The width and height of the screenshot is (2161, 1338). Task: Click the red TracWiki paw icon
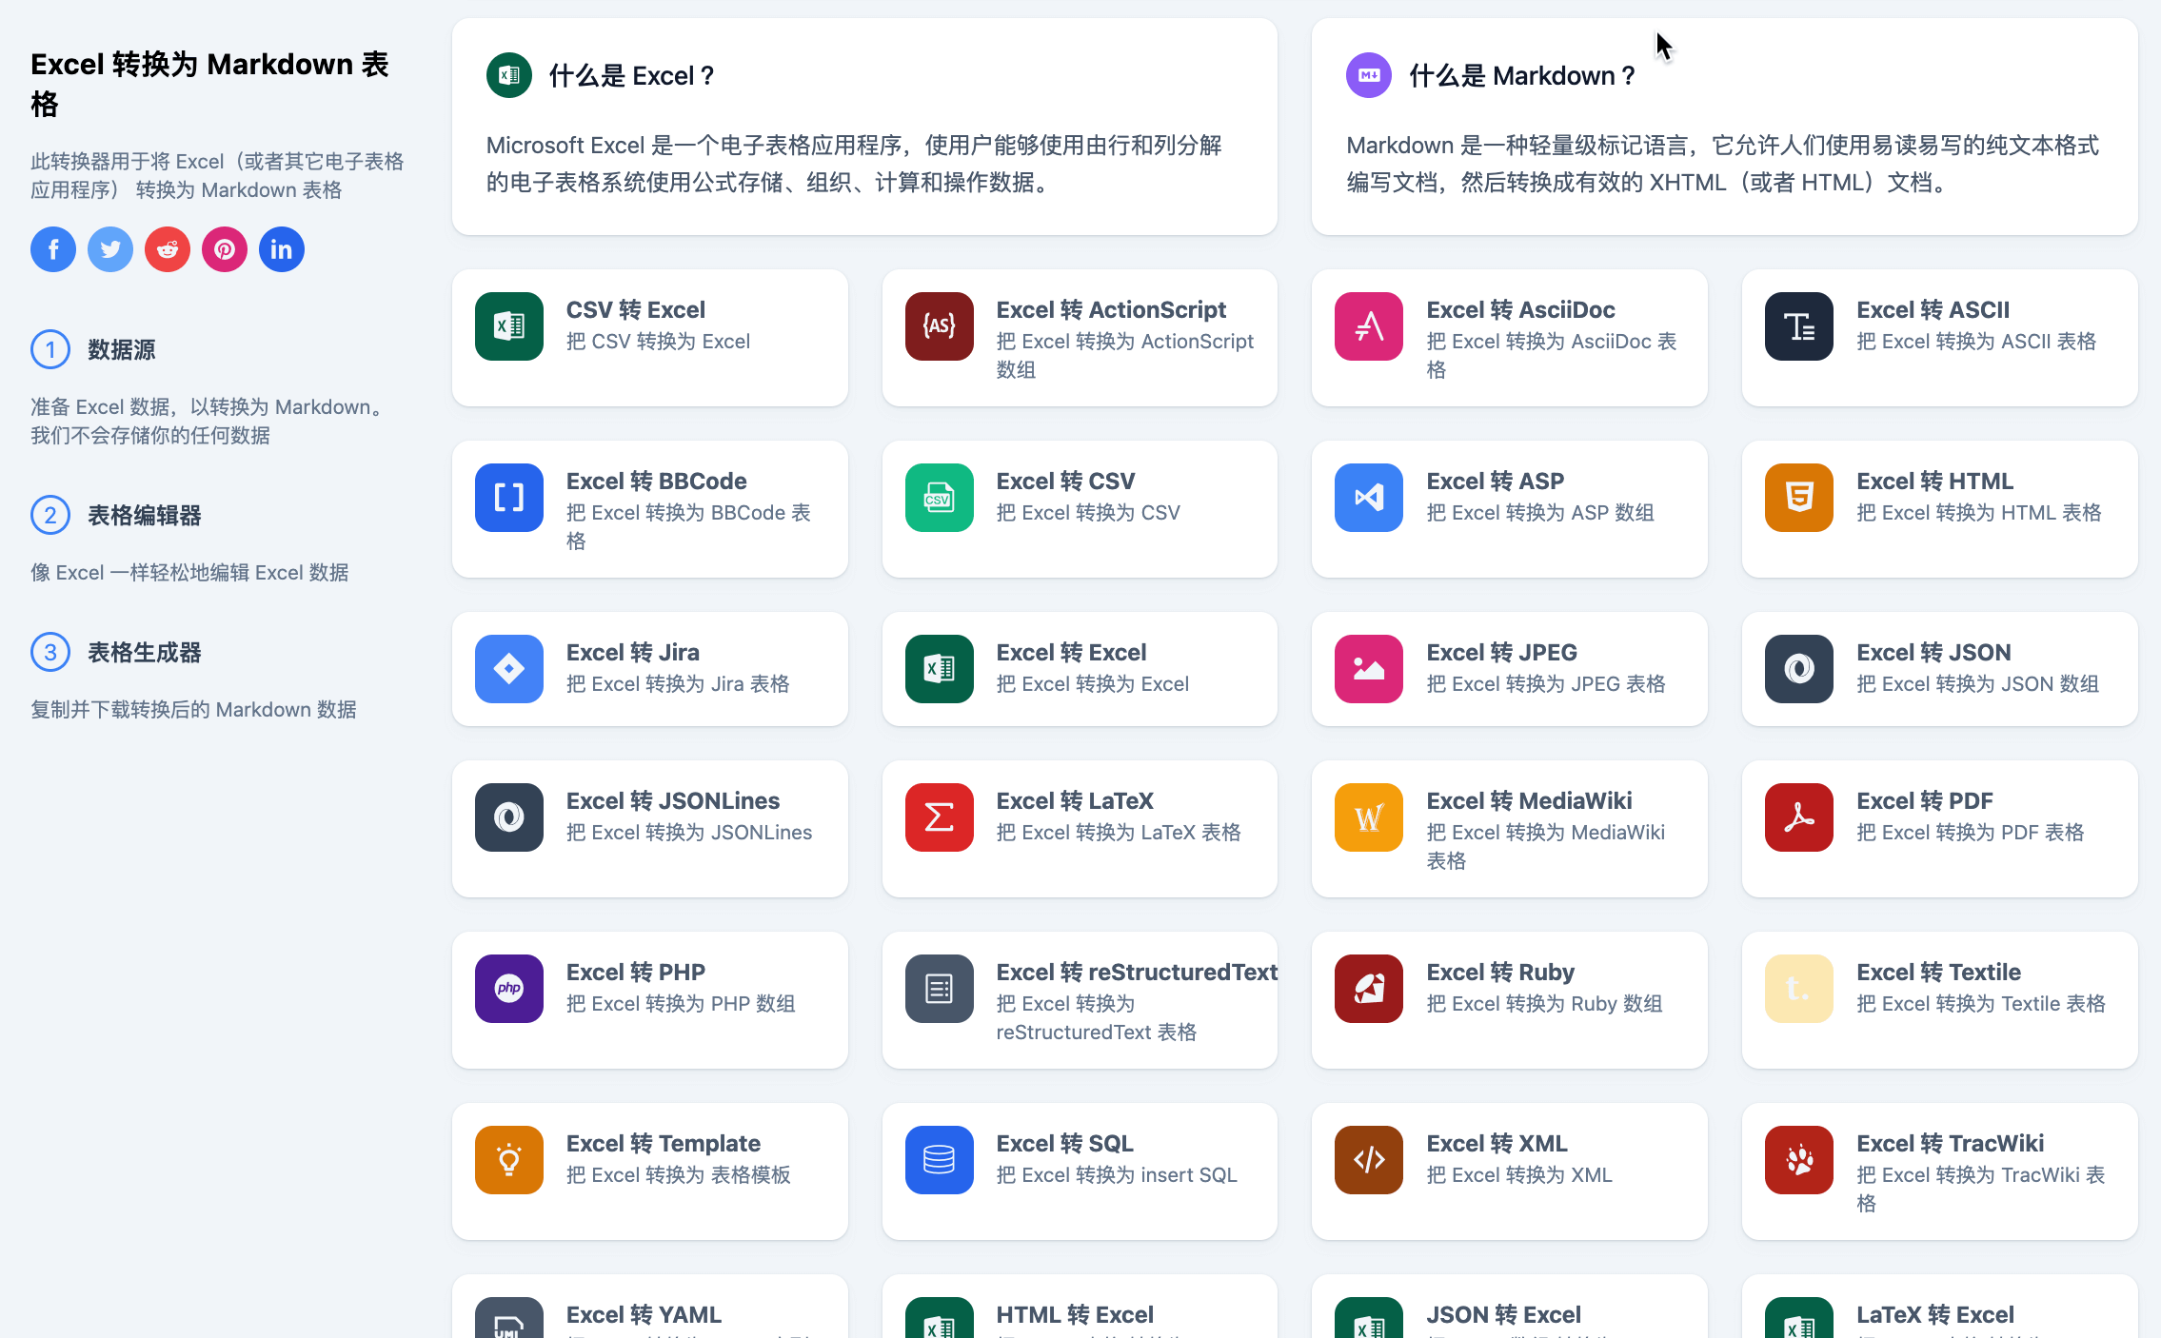(1799, 1160)
